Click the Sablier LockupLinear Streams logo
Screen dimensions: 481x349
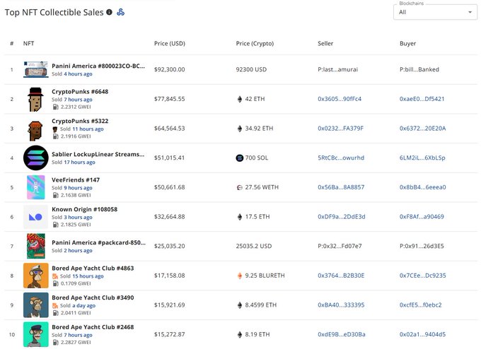tap(36, 158)
